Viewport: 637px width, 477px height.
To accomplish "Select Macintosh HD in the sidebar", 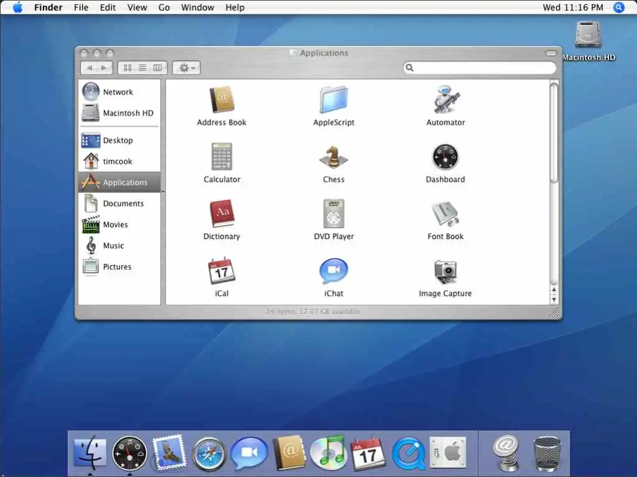I will [x=119, y=113].
